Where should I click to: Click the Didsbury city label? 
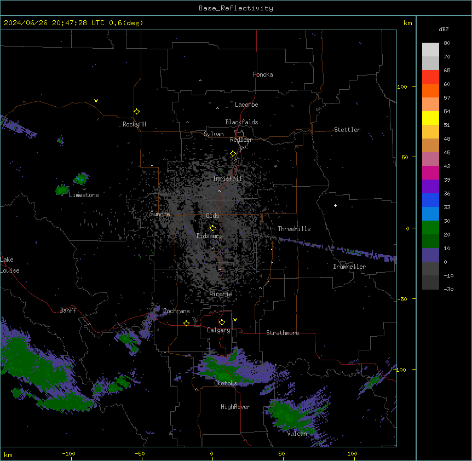click(x=209, y=236)
